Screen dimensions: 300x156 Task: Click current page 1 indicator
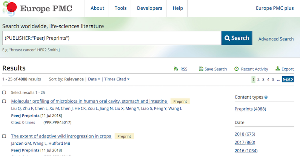click(253, 79)
